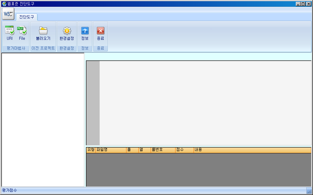313x195 pixels.
Task: Click the 정보 question mark icon
Action: coord(85,31)
